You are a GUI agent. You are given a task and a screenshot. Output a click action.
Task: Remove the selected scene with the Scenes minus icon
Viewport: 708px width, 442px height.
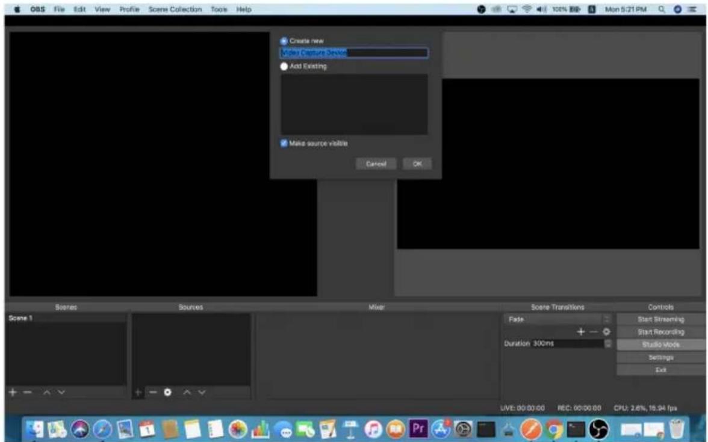pos(28,392)
